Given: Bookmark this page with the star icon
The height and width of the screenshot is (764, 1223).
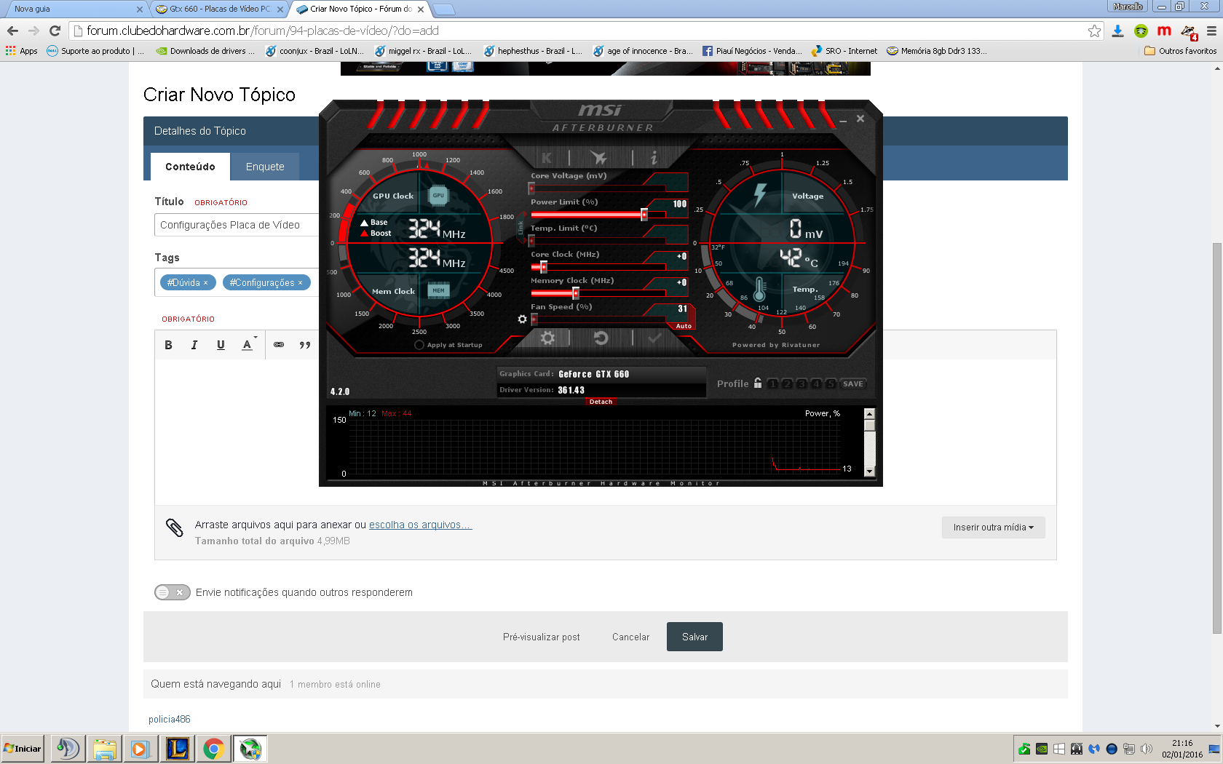Looking at the screenshot, I should coord(1094,31).
